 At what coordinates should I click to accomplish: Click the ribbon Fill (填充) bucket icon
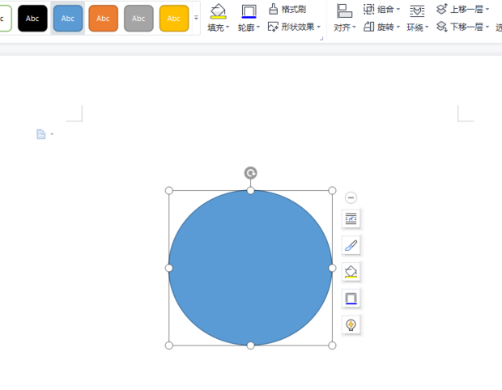tap(218, 11)
